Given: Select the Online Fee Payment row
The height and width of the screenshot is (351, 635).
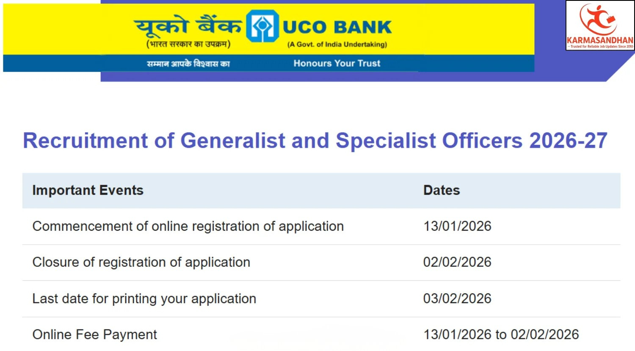Looking at the screenshot, I should pyautogui.click(x=95, y=335).
